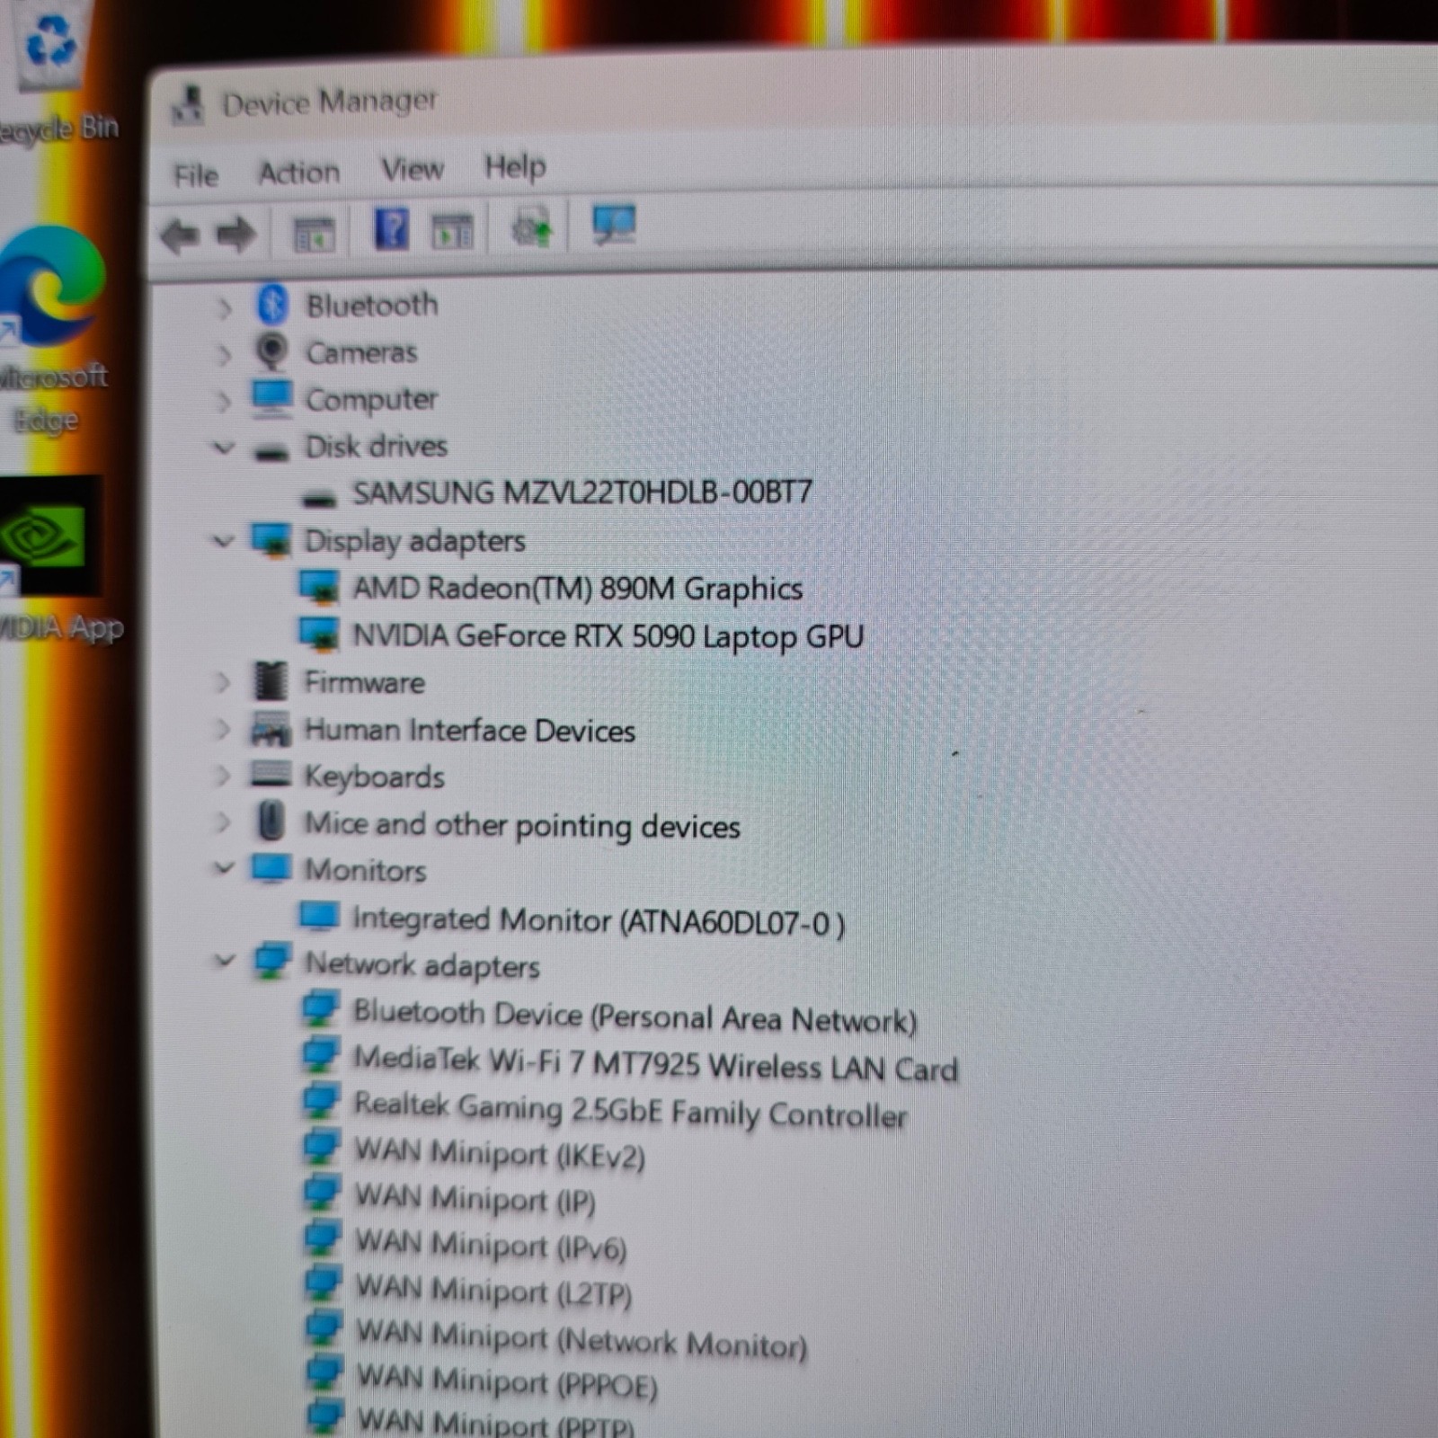Click the AMD Radeon 890M device icon
The width and height of the screenshot is (1438, 1438).
point(319,587)
